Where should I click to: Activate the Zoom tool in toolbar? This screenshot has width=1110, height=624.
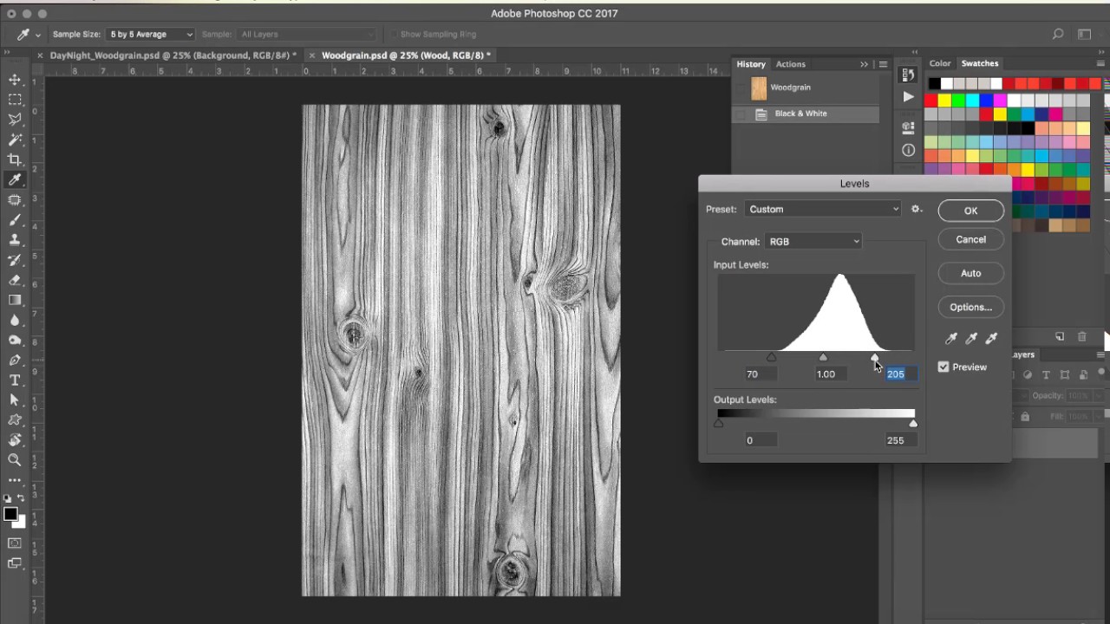(15, 460)
